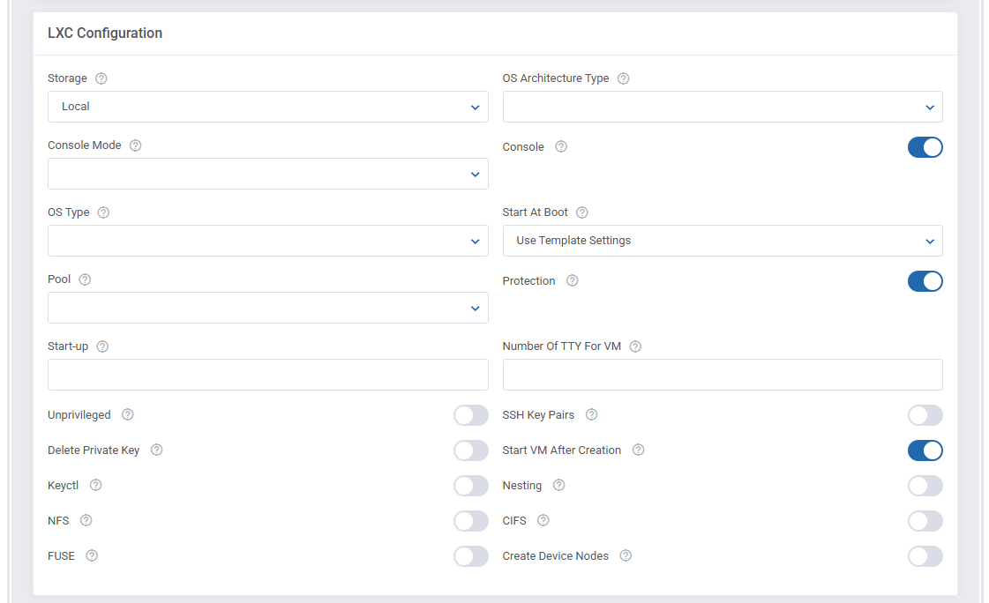Open Start At Boot dropdown (Use Template Settings)
This screenshot has width=989, height=603.
723,241
